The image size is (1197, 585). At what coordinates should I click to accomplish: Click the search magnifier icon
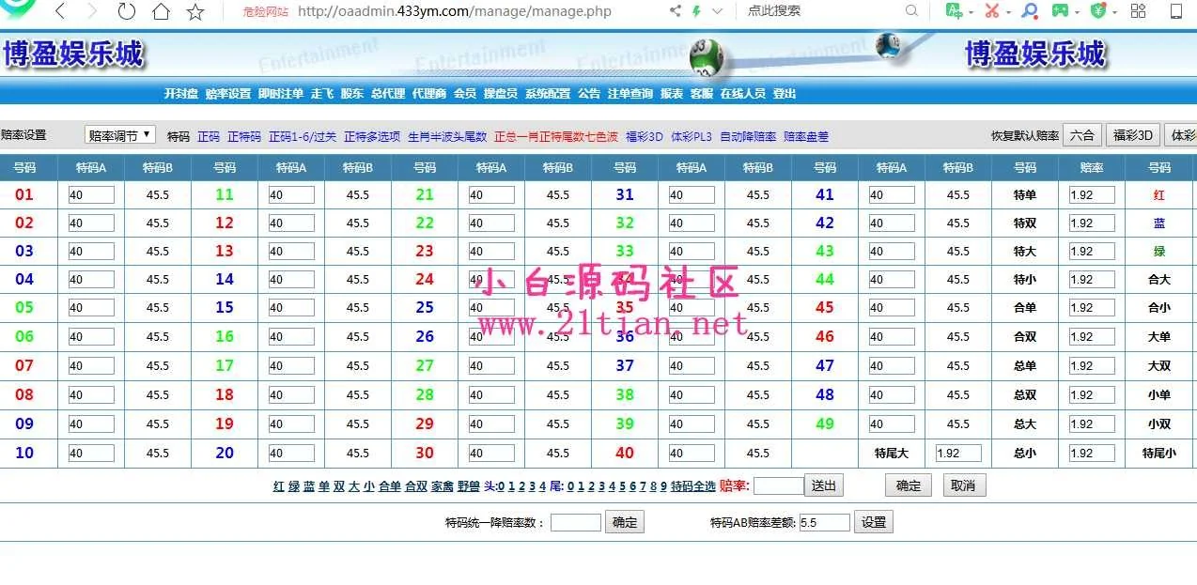click(911, 11)
